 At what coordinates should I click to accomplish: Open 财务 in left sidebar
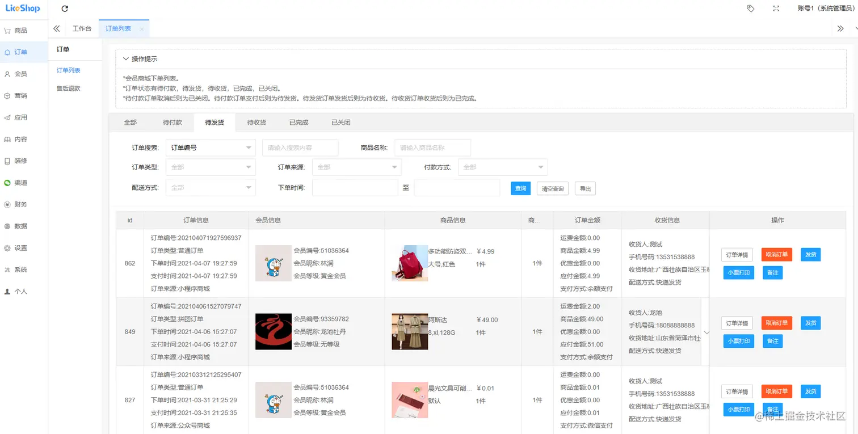click(24, 204)
